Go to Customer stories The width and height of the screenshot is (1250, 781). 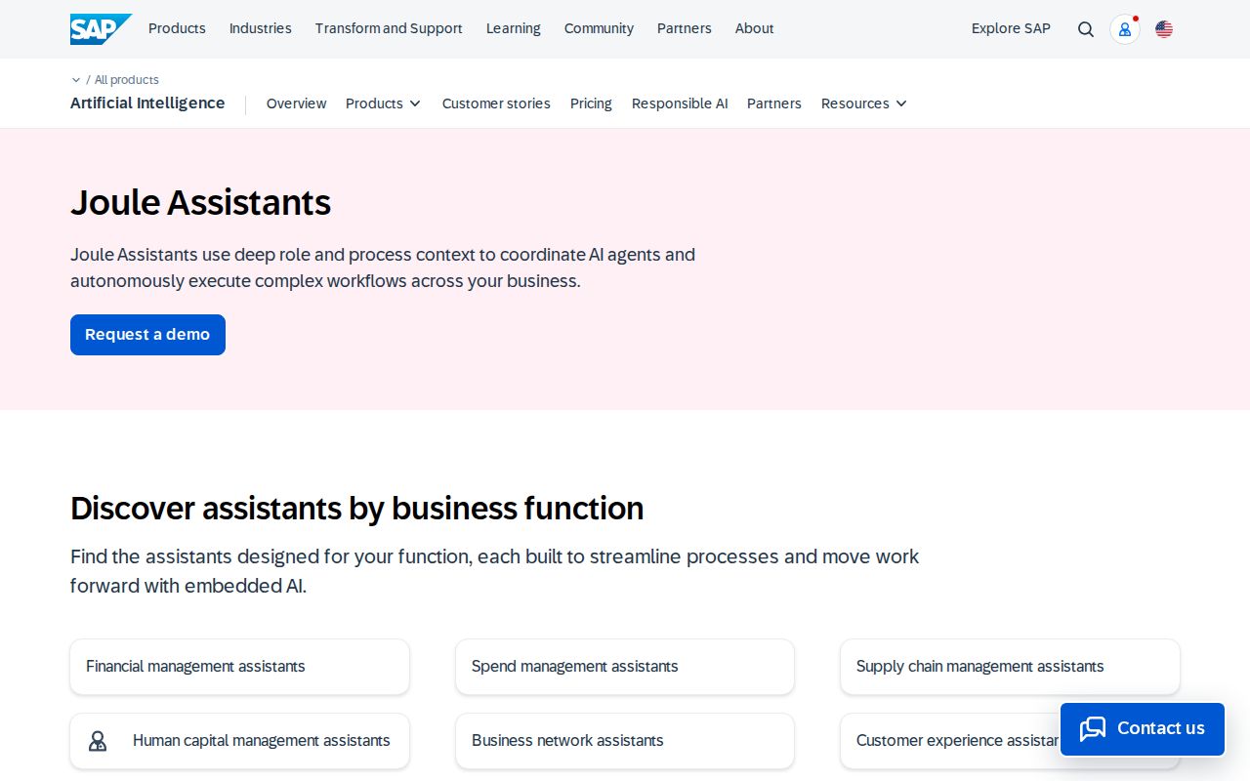point(496,103)
